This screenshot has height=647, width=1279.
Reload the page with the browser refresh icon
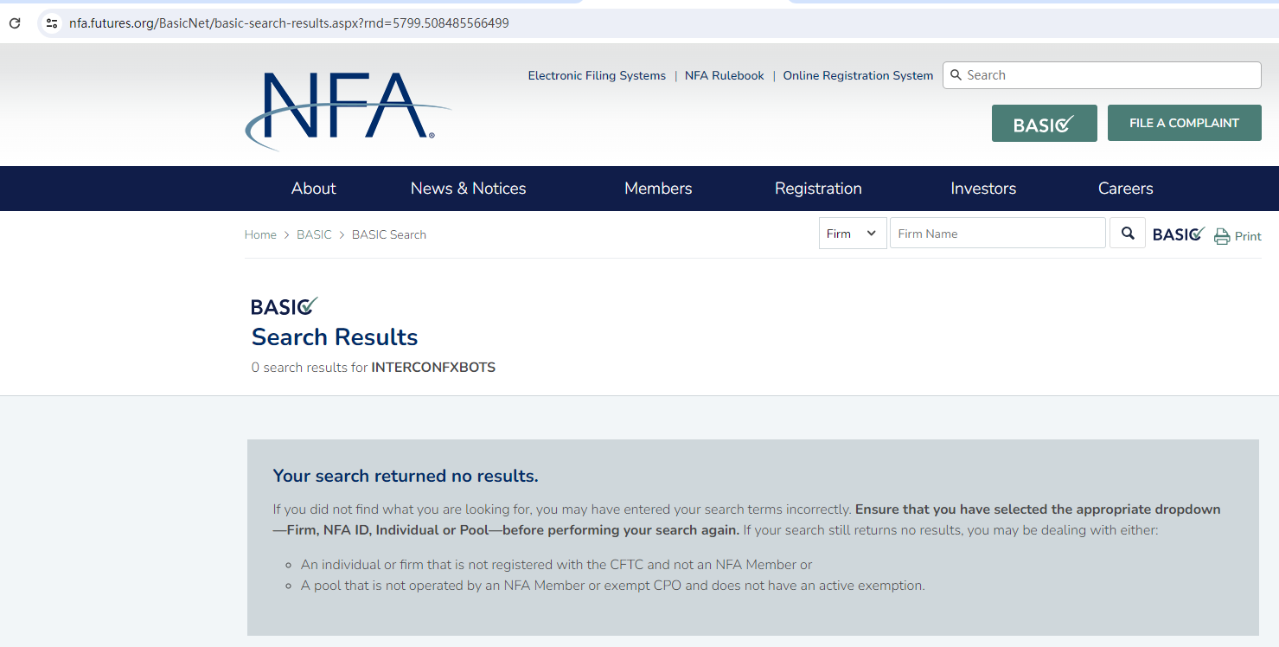(x=15, y=23)
